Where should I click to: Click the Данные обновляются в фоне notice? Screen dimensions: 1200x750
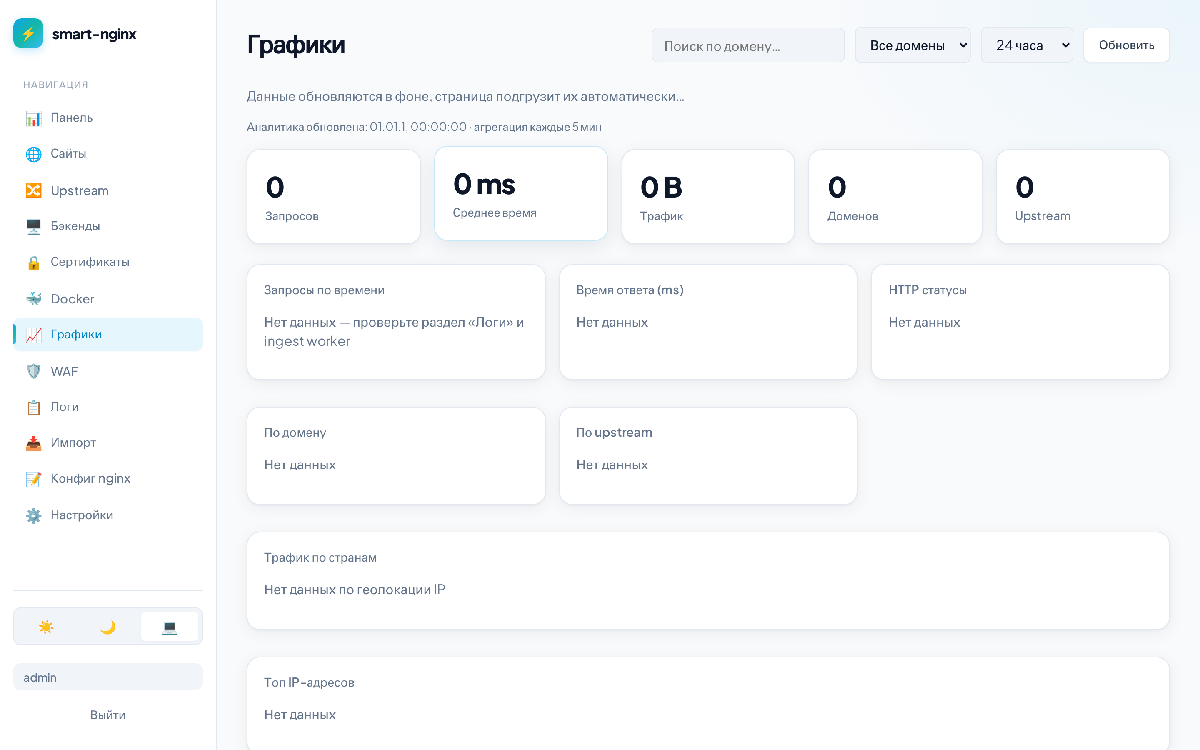[465, 96]
